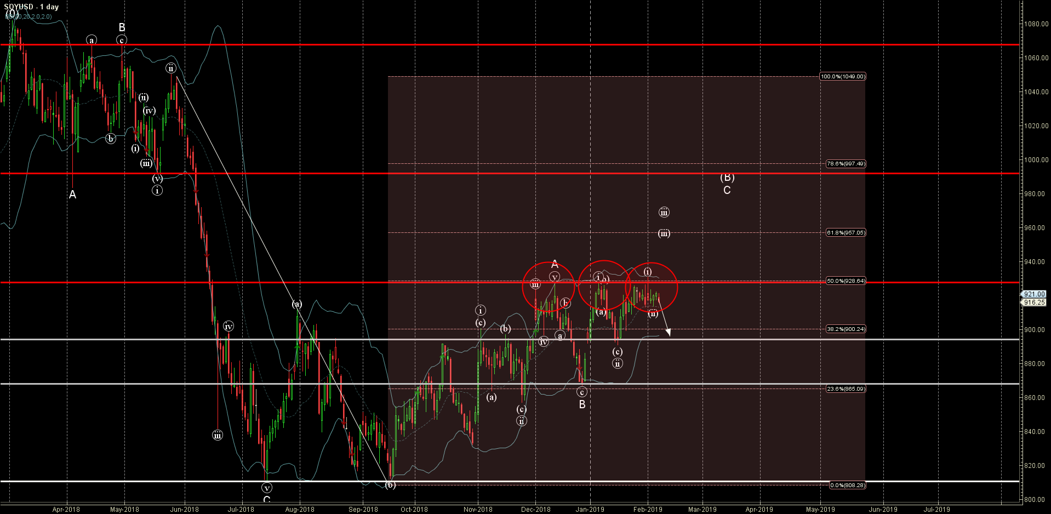Click the circled v marker at bottom near Jul-2018
This screenshot has height=514, width=1051.
click(x=267, y=488)
